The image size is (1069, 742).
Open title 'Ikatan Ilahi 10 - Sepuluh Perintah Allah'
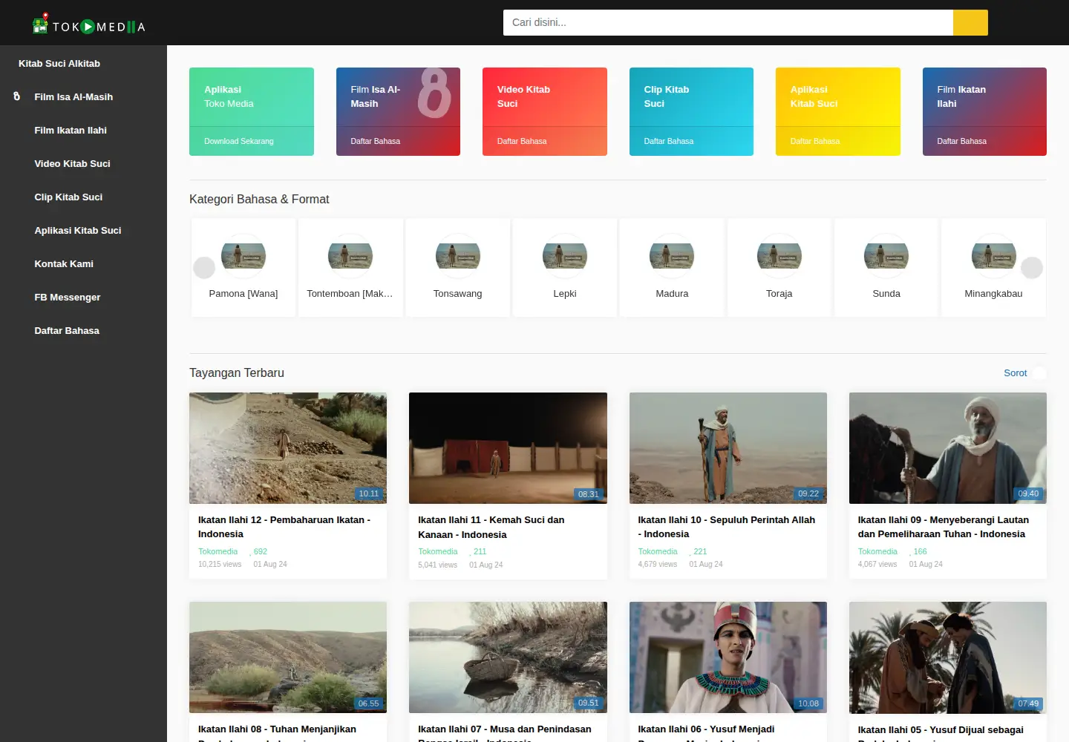pyautogui.click(x=727, y=527)
